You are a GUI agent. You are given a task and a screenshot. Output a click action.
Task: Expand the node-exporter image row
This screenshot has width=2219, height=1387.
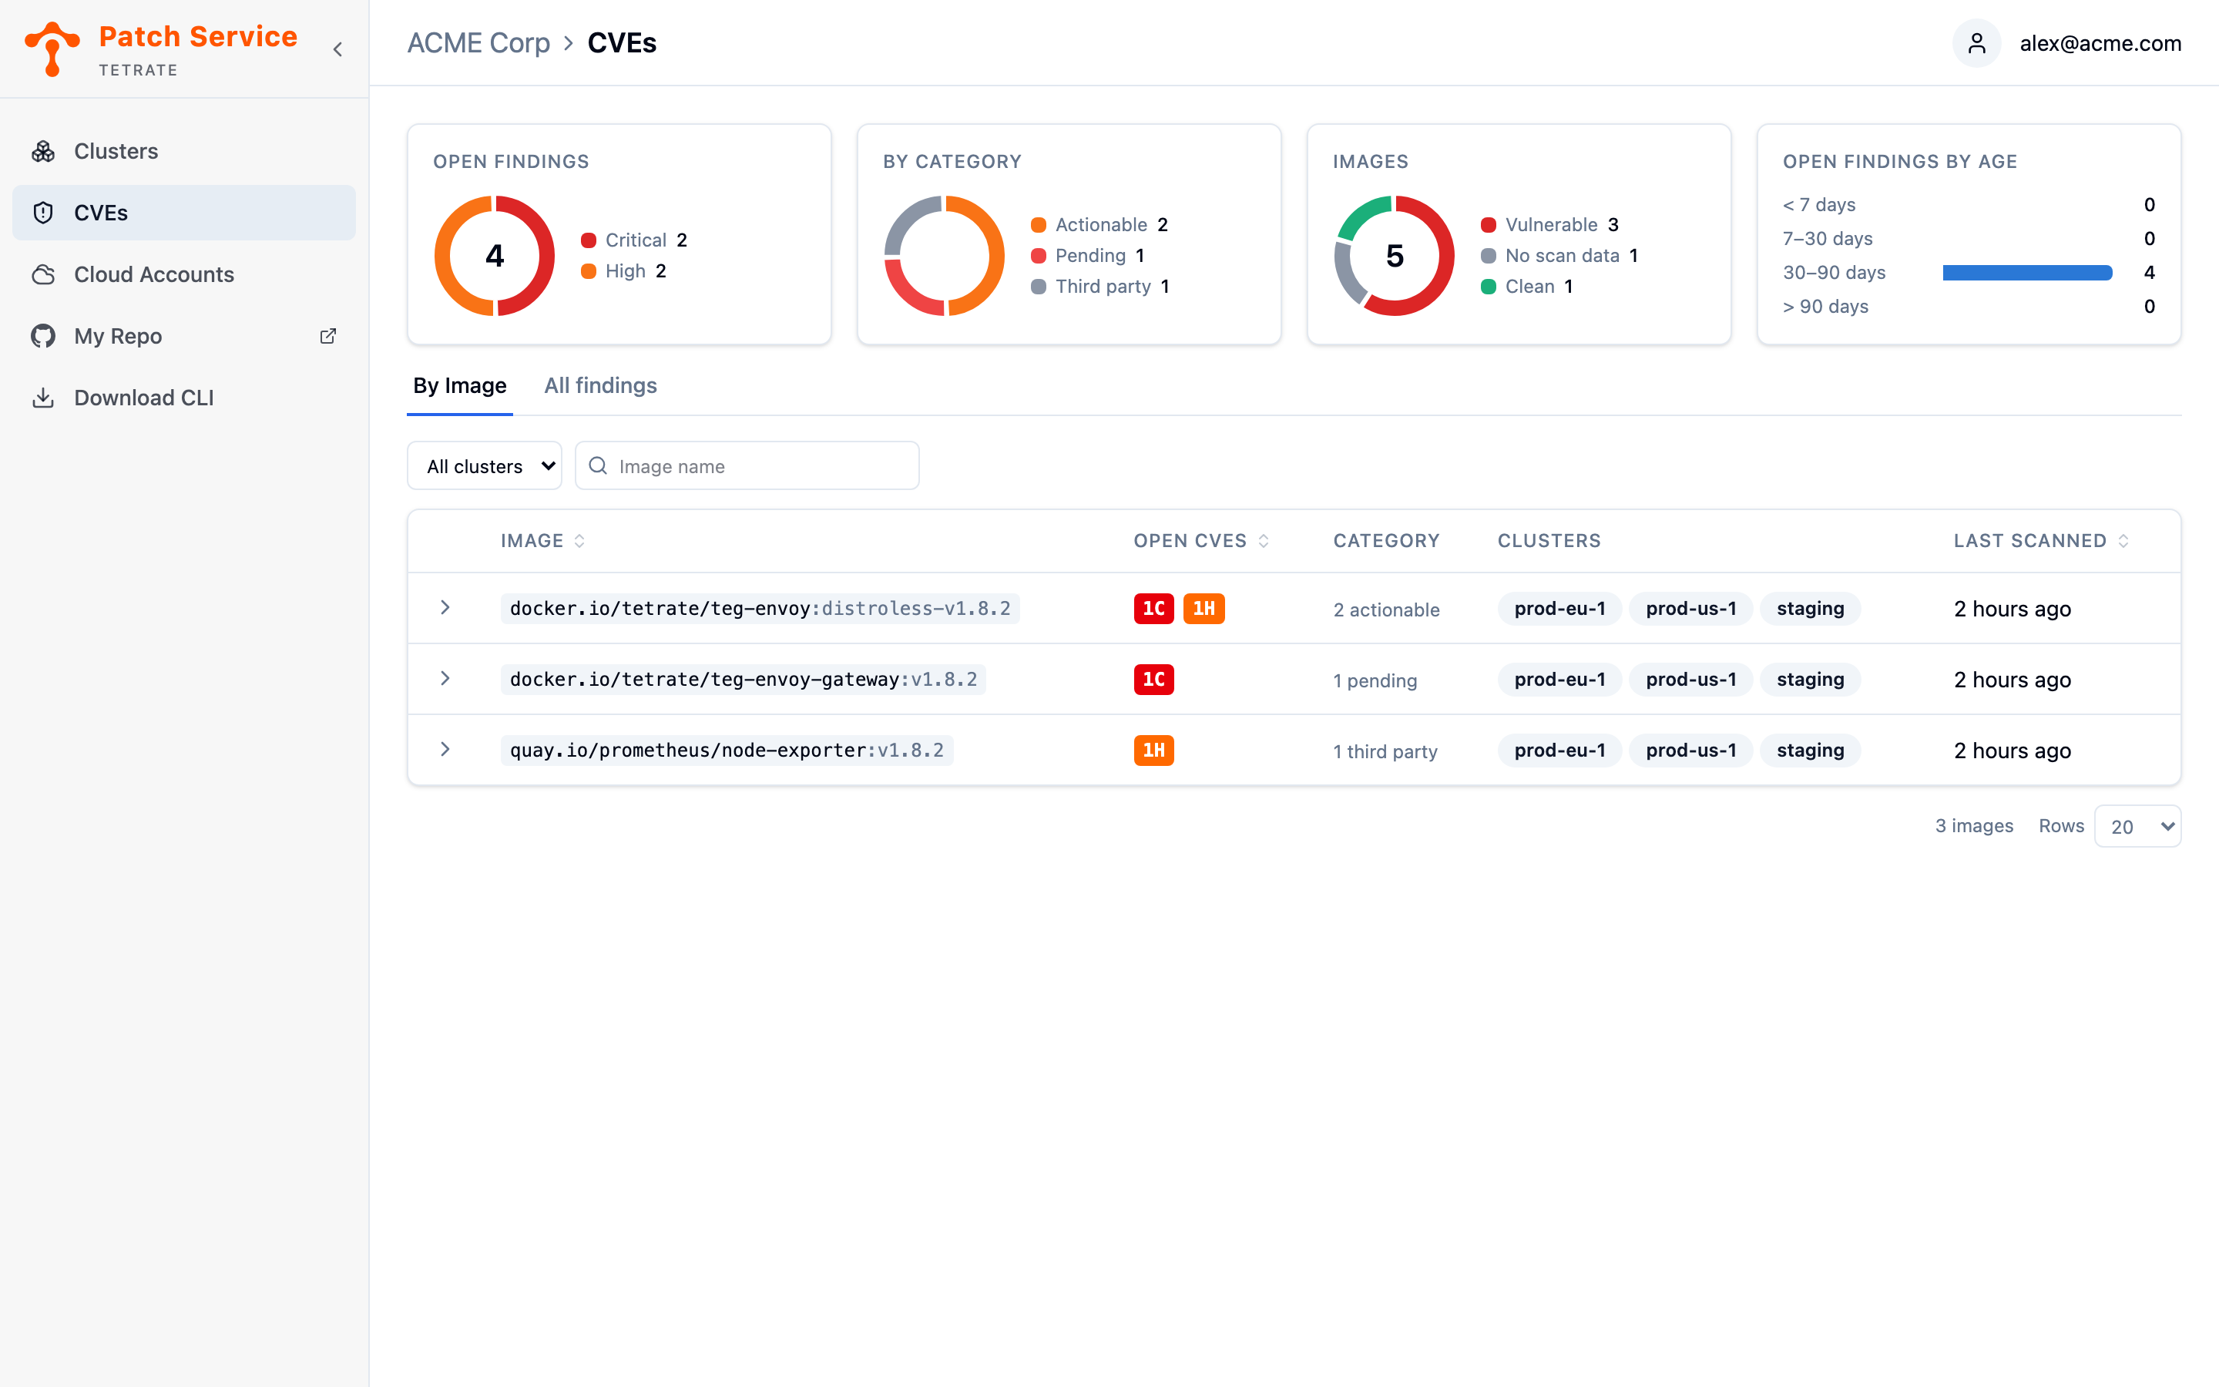pos(445,750)
